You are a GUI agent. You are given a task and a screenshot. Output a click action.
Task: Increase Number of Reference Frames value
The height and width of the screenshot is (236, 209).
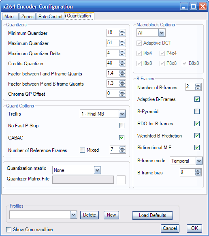122,148
